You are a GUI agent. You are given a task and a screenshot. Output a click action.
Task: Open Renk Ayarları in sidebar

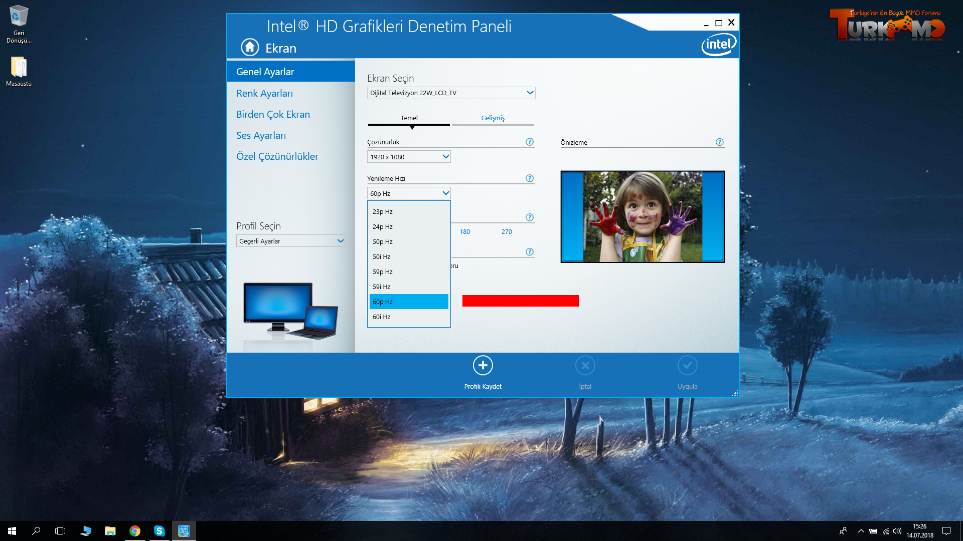coord(264,93)
